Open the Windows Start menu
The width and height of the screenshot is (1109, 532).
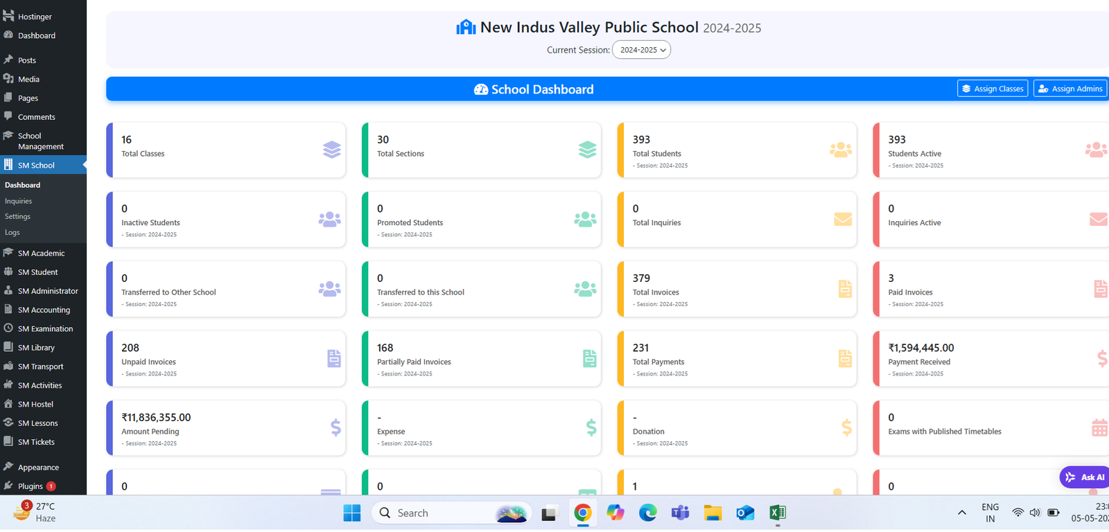pyautogui.click(x=352, y=513)
